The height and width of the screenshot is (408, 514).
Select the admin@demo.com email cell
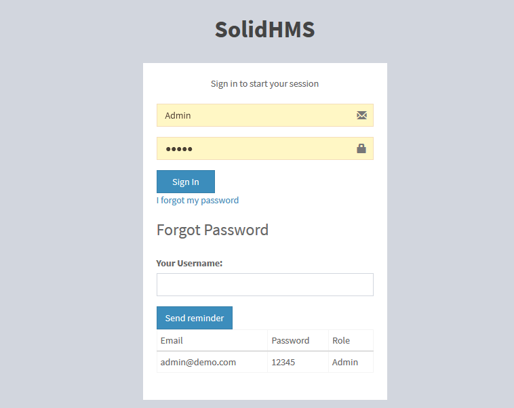[198, 362]
